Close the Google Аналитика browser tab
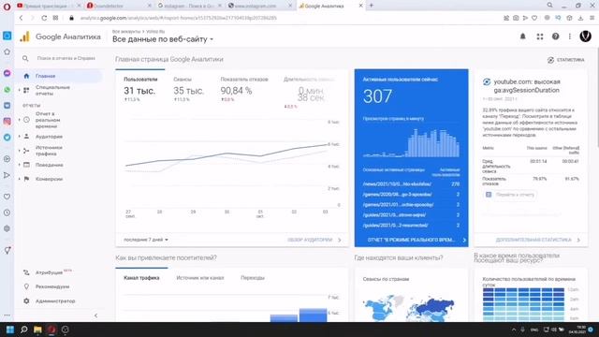This screenshot has height=337, width=599. click(x=360, y=6)
